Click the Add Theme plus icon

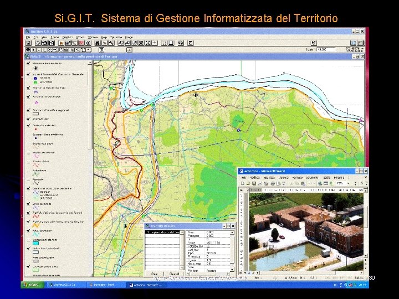(x=38, y=43)
